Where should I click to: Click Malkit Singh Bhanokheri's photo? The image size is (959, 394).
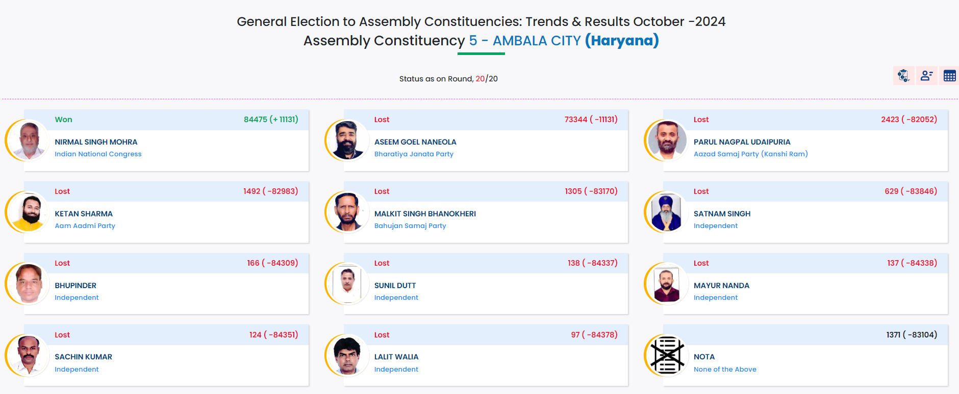coord(347,212)
